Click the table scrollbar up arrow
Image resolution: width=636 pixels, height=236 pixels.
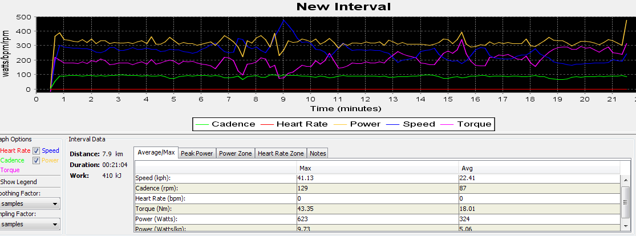tap(625, 178)
